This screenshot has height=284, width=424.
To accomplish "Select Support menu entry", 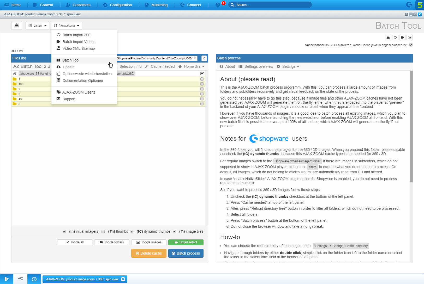I will click(84, 99).
